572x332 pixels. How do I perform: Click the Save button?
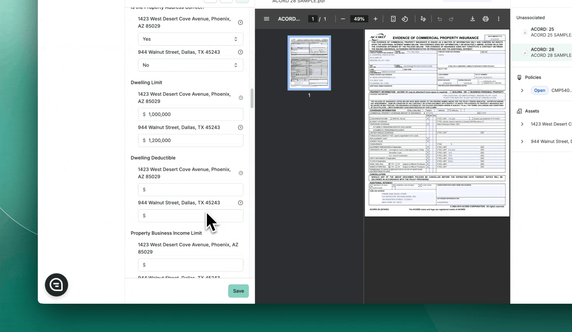click(238, 291)
